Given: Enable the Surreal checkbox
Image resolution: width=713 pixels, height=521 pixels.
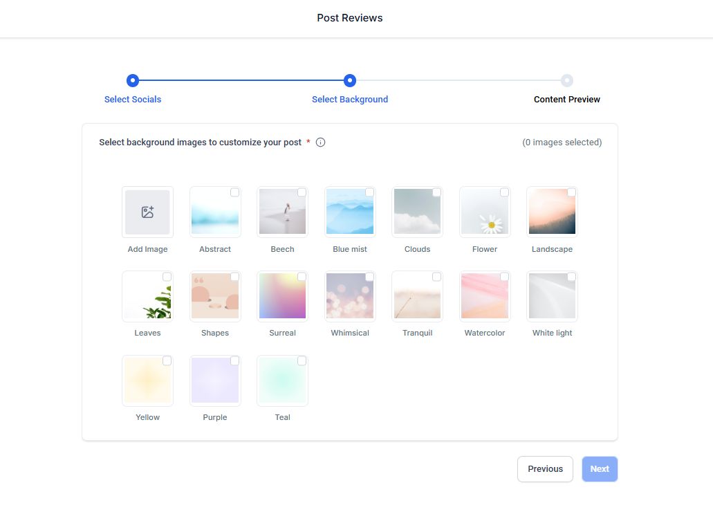Looking at the screenshot, I should coord(302,277).
